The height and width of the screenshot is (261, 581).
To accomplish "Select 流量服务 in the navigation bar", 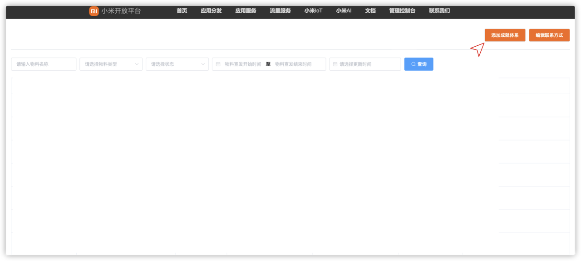I will point(280,11).
